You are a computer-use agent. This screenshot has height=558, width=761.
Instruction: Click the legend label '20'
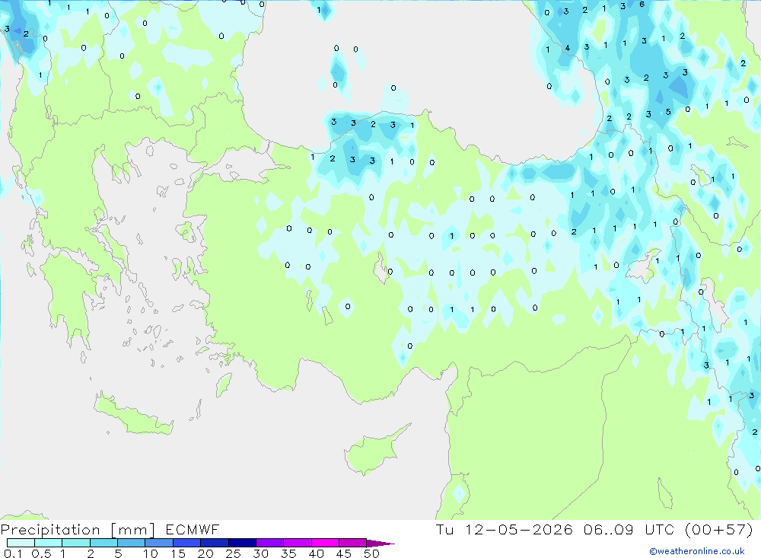click(x=205, y=553)
